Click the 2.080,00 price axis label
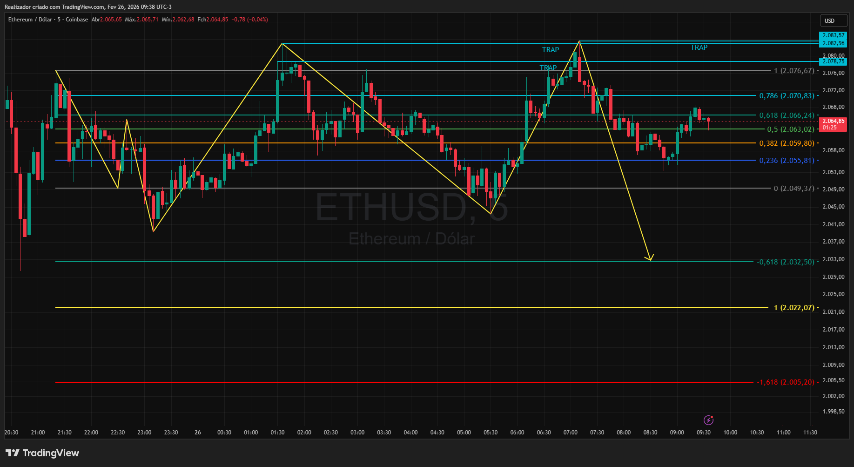Viewport: 854px width, 467px height. click(834, 56)
